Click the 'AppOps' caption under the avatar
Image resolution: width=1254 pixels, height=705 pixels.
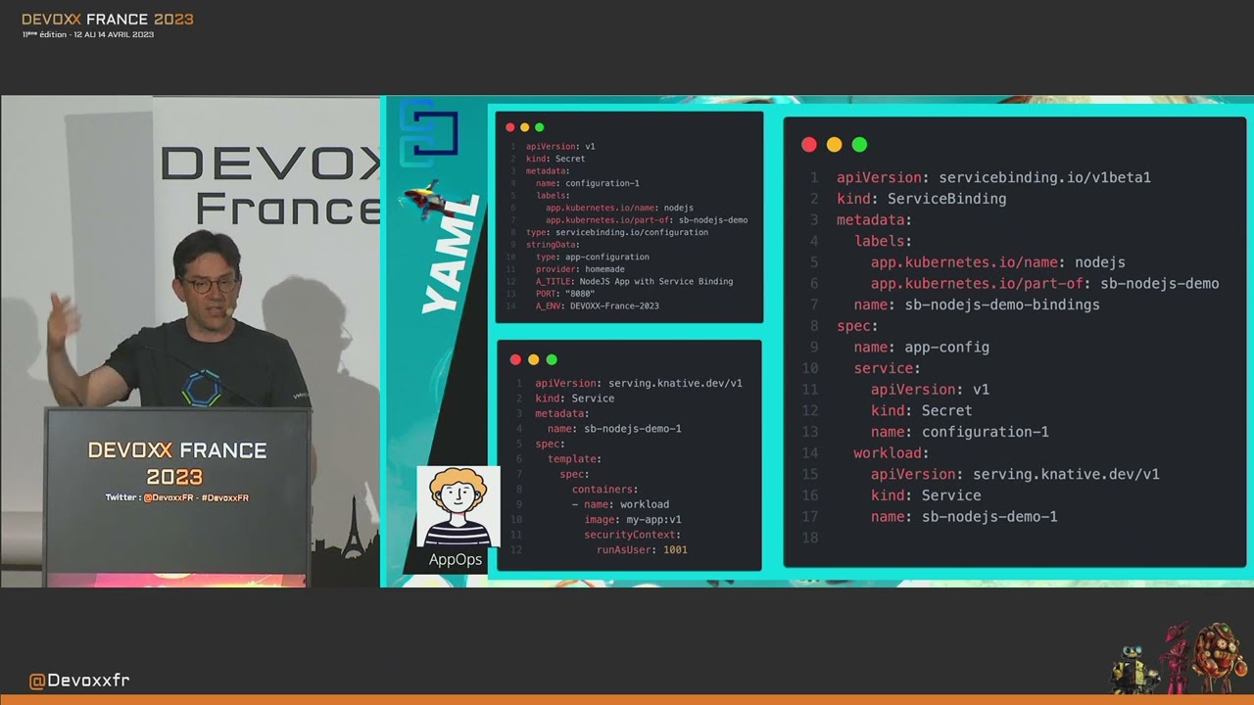click(x=456, y=559)
